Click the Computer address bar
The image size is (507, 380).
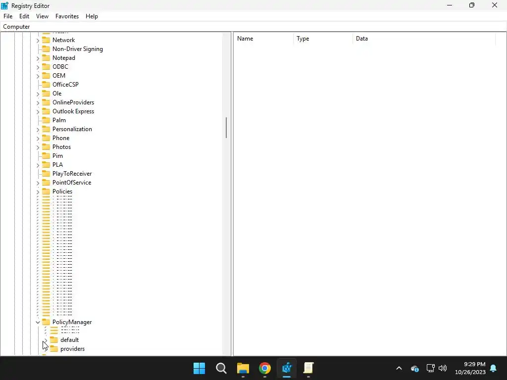pos(253,27)
